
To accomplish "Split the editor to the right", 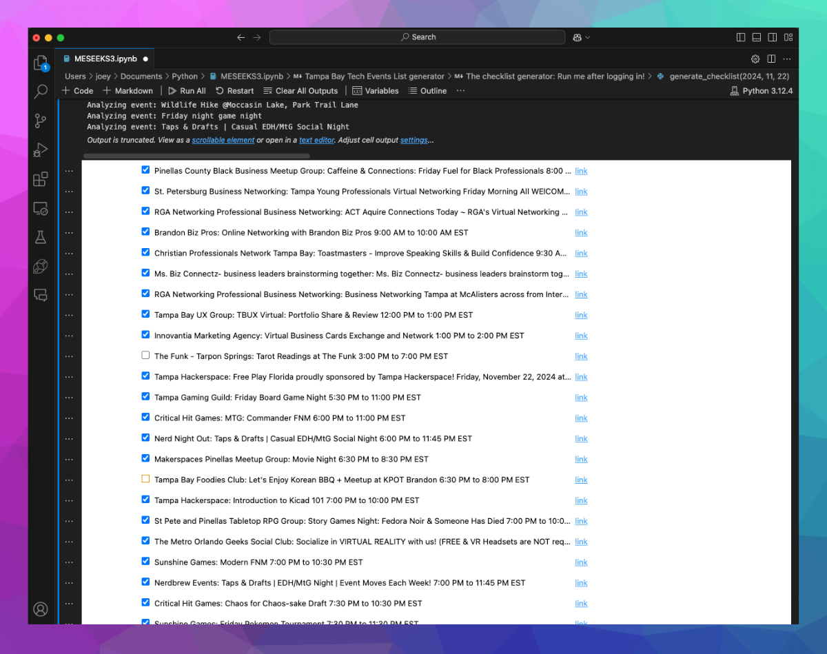I will coord(771,59).
